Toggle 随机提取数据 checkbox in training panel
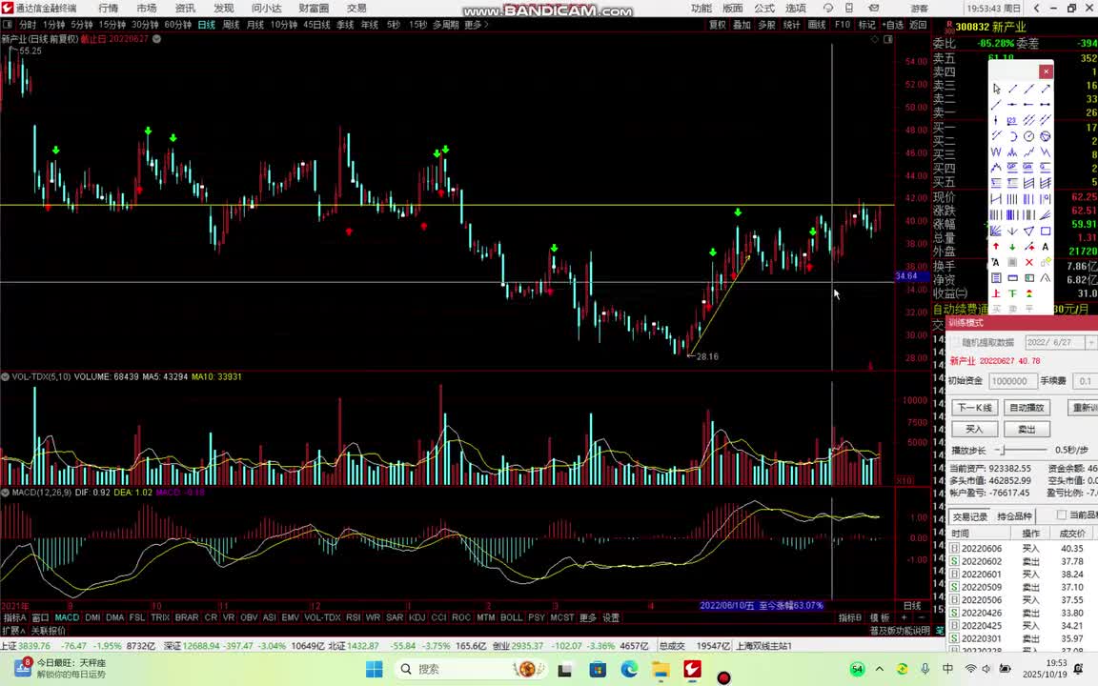Screen dimensions: 1098x686 tap(956, 342)
